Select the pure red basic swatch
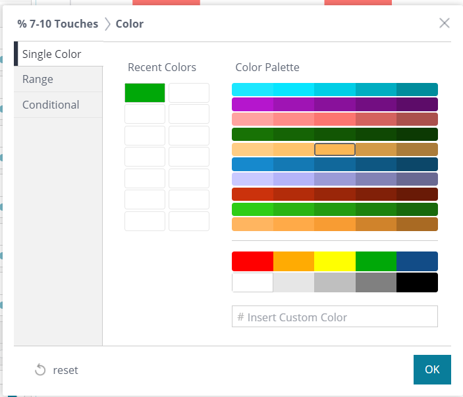 click(x=252, y=261)
